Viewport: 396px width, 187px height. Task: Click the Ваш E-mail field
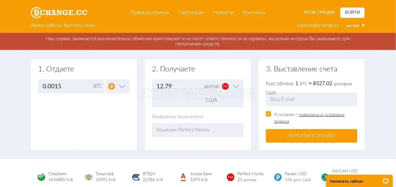click(311, 99)
